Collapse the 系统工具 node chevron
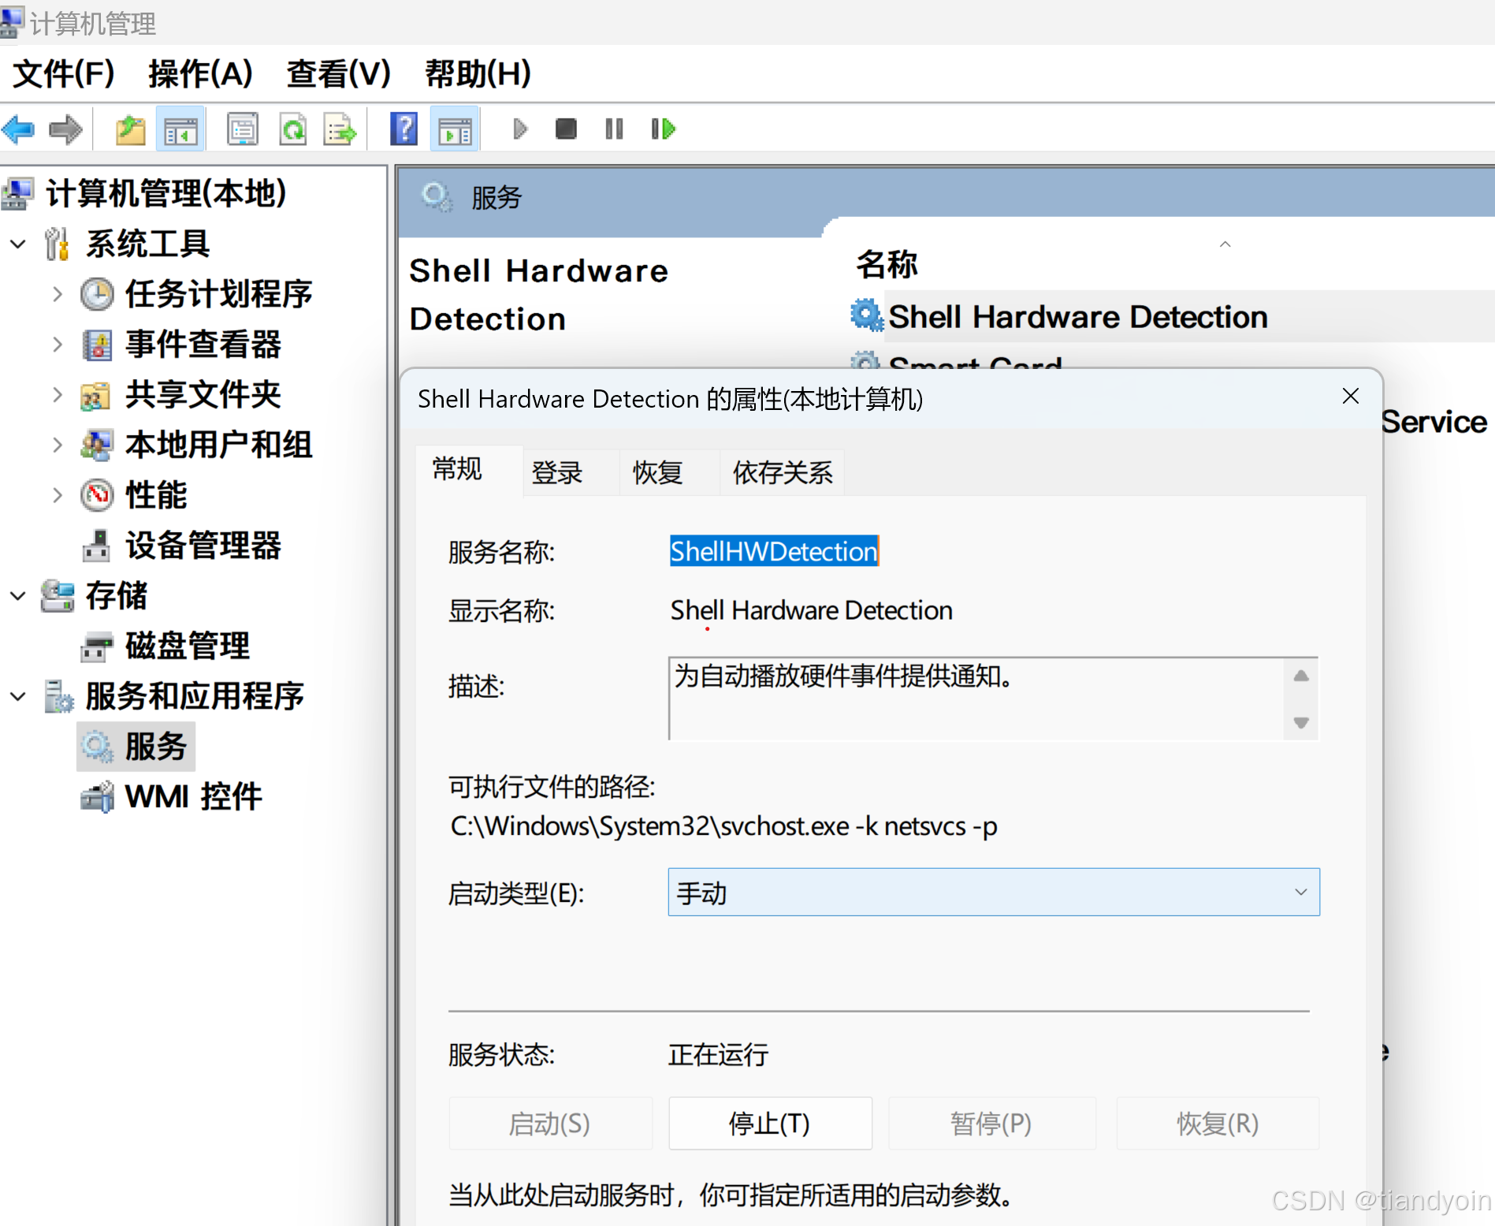Image resolution: width=1495 pixels, height=1226 pixels. [x=18, y=244]
